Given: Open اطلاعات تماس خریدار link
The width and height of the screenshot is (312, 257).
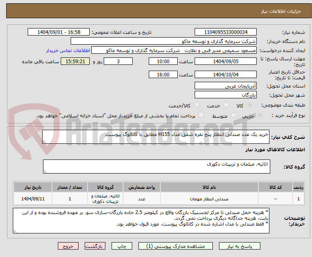Looking at the screenshot, I should point(68,50).
